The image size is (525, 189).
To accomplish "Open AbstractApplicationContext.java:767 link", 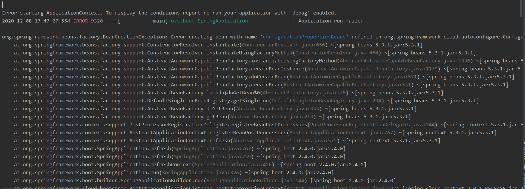I will pyautogui.click(x=341, y=133).
